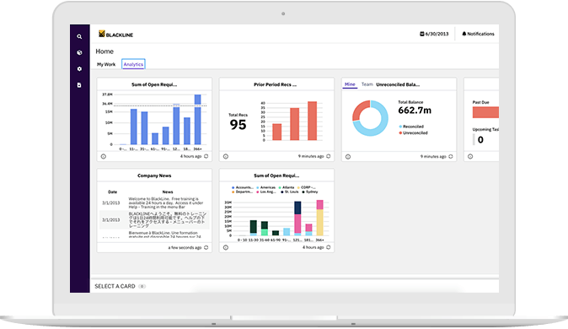The image size is (568, 329).
Task: Click red Past Due bar
Action: (x=485, y=112)
